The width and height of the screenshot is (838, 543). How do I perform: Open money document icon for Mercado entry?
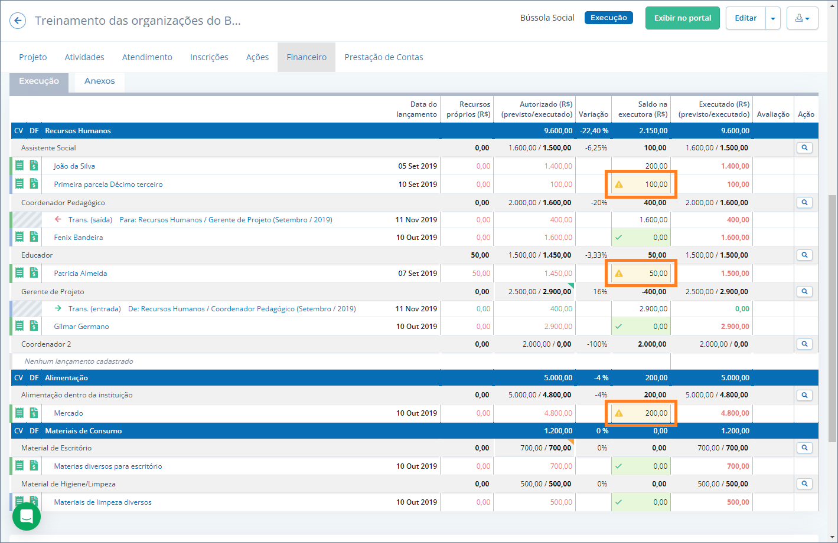[34, 413]
